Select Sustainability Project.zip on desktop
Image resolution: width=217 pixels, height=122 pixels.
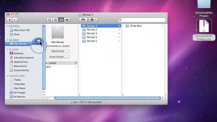pos(204,30)
